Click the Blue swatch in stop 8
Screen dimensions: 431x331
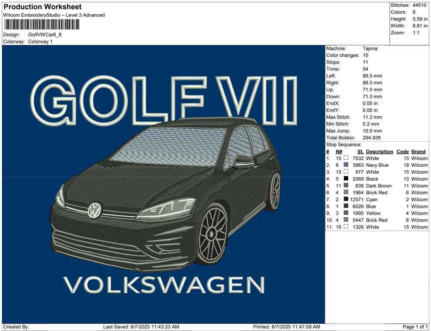pos(346,206)
